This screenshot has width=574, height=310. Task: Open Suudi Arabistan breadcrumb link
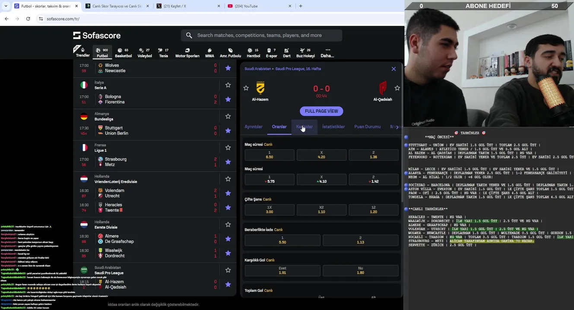click(x=258, y=68)
